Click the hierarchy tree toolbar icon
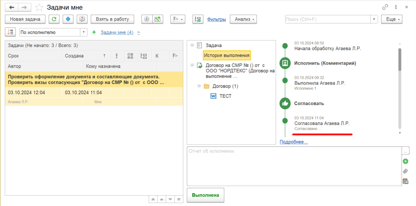The height and width of the screenshot is (206, 416). coord(198,19)
